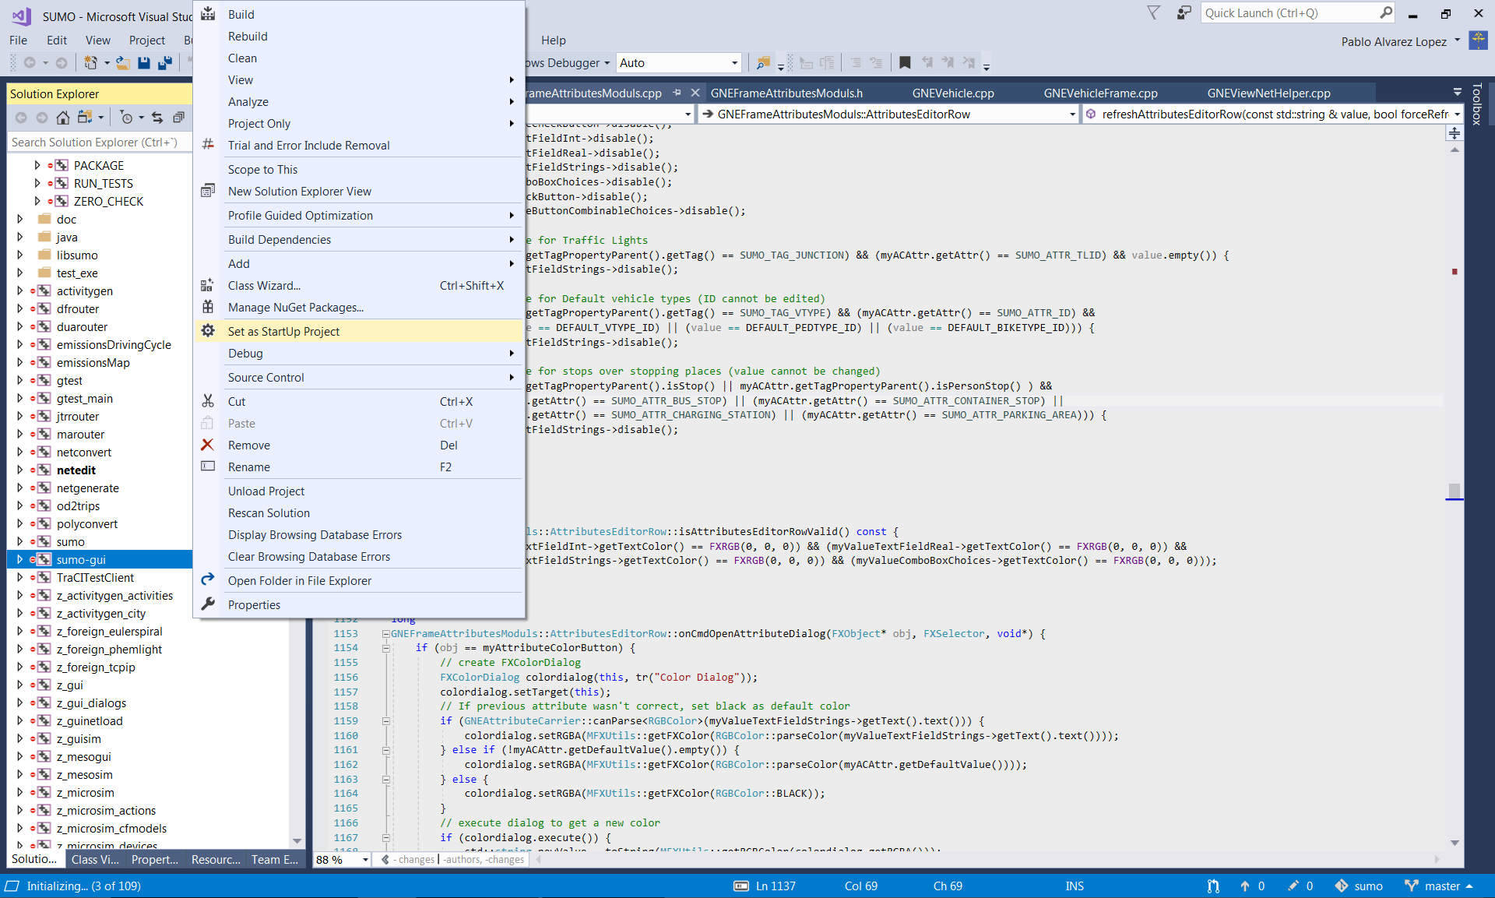Viewport: 1495px width, 898px height.
Task: Choose Open Folder in File Explorer
Action: [359, 580]
